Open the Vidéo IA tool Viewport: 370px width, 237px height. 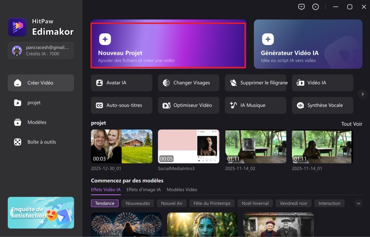323,83
